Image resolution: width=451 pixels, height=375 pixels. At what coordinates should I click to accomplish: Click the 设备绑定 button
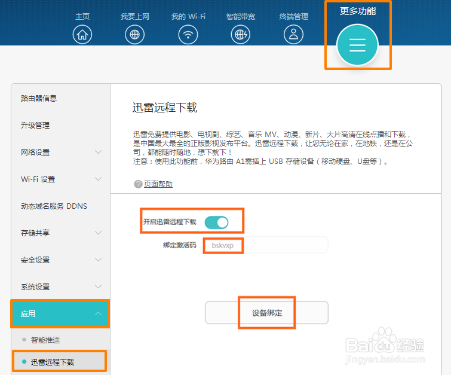pyautogui.click(x=266, y=313)
